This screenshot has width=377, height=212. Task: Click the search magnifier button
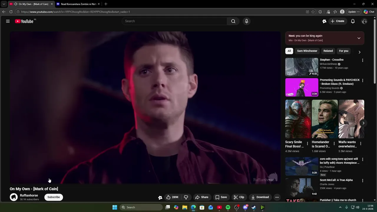233,21
